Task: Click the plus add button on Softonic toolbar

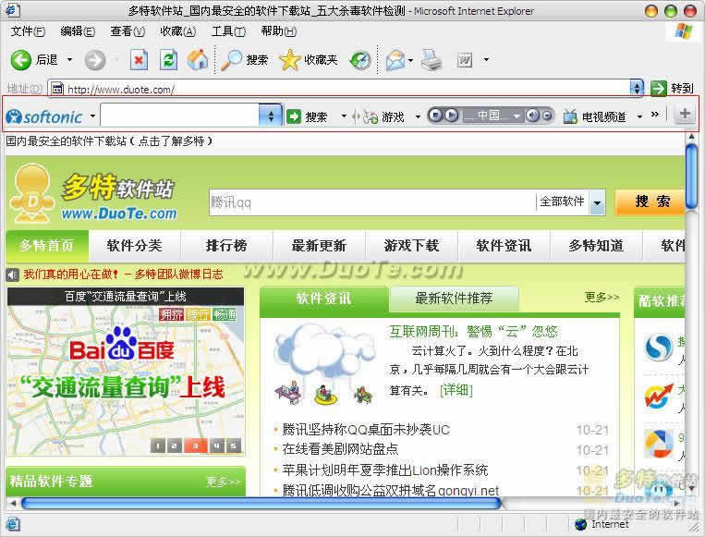Action: [685, 114]
